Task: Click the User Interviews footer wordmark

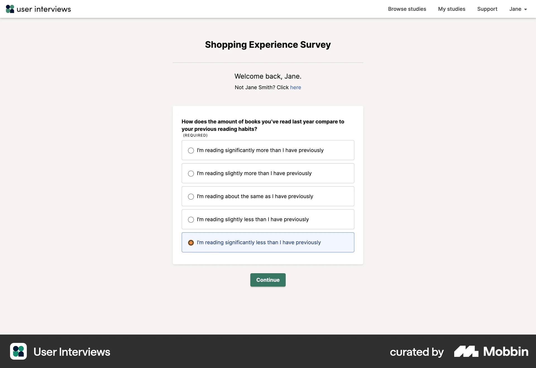Action: click(x=72, y=352)
